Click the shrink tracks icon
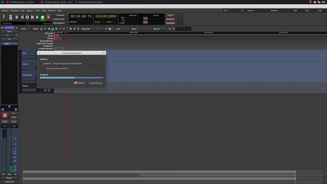 pos(106,29)
